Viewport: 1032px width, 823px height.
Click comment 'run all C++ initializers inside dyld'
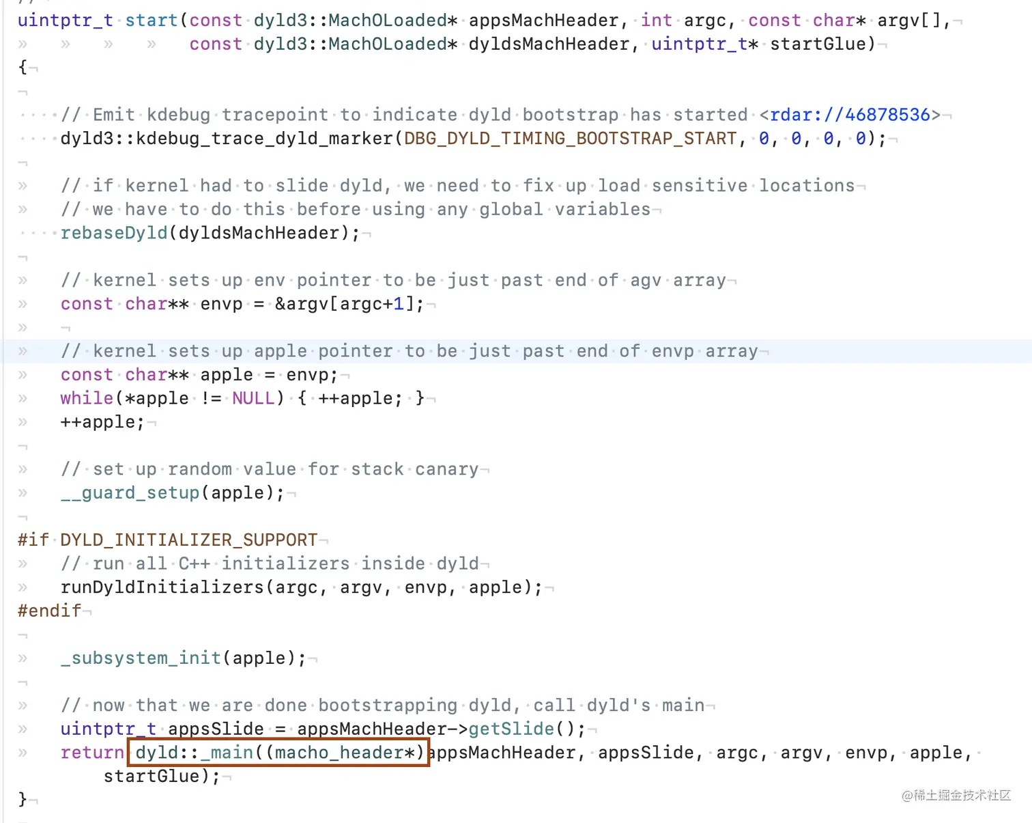point(270,563)
